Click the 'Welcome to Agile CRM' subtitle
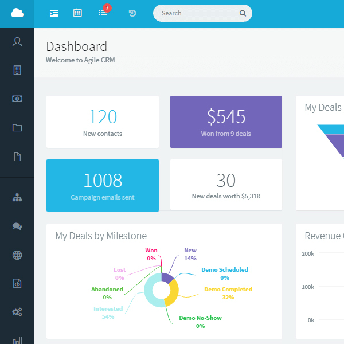Screen dimensions: 344x344 coord(80,60)
